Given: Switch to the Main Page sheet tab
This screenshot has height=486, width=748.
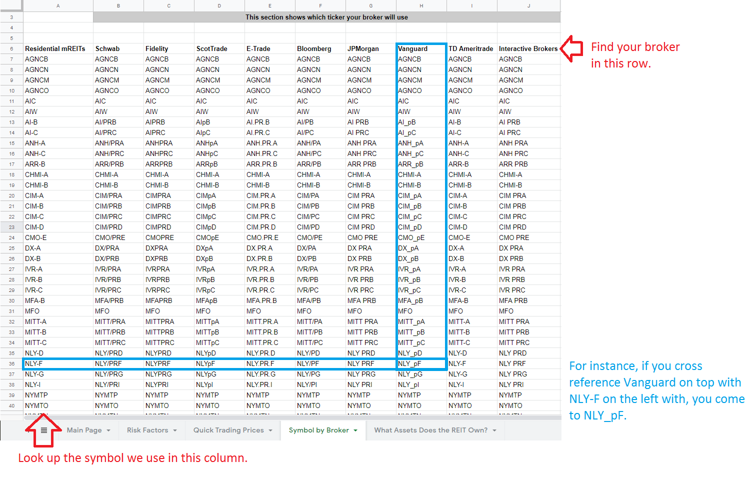Looking at the screenshot, I should pos(84,430).
